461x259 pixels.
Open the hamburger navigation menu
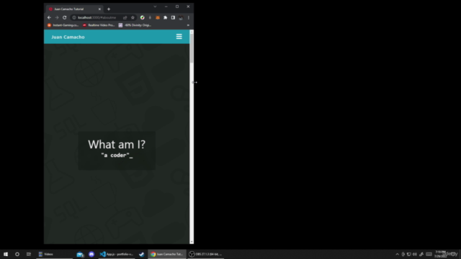tap(179, 37)
